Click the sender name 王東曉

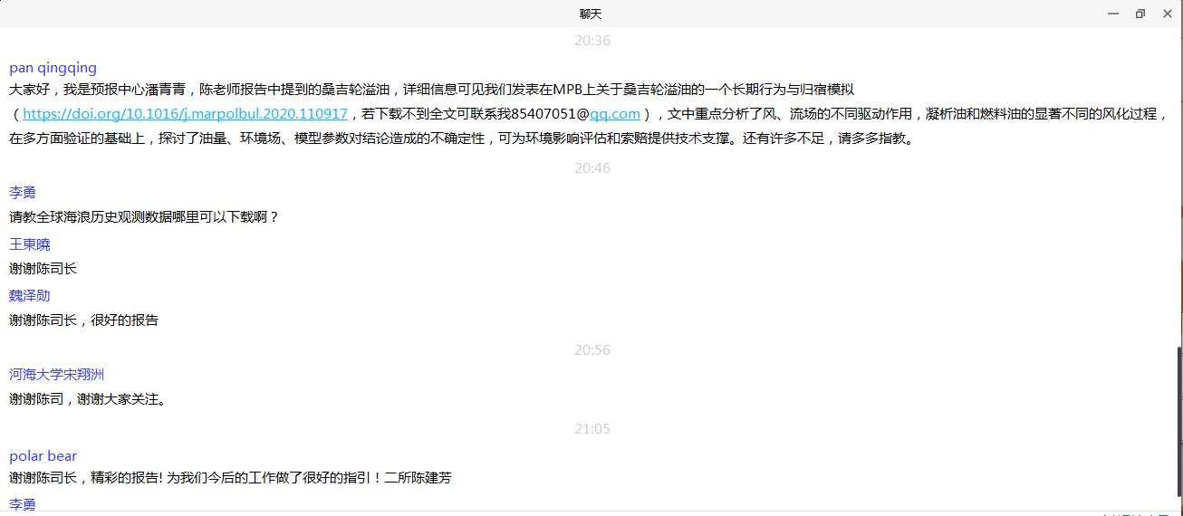[30, 244]
